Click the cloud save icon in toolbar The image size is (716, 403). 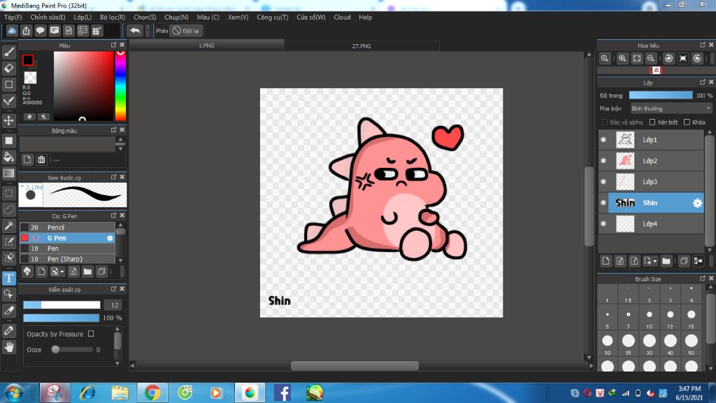(x=12, y=31)
